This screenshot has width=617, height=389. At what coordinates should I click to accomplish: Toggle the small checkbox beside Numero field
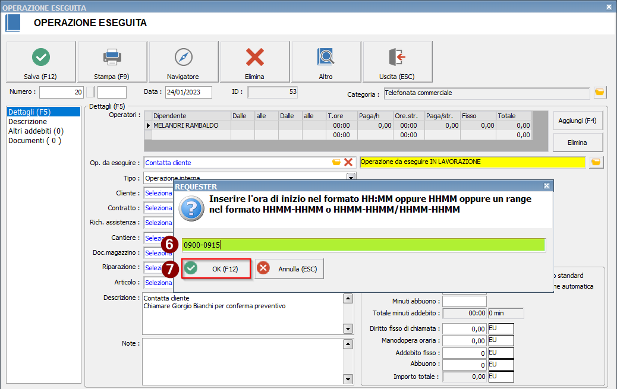90,92
